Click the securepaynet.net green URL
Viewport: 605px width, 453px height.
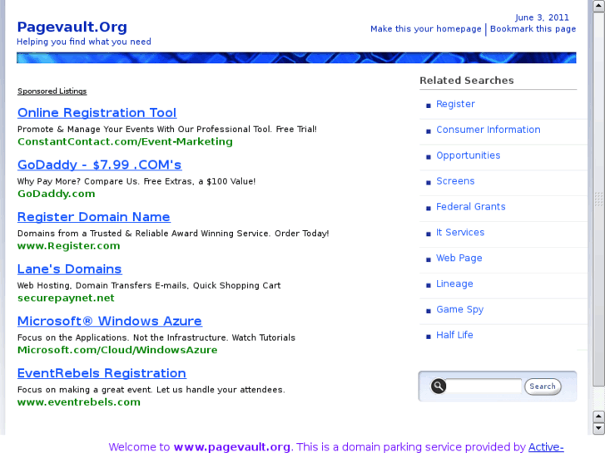(x=66, y=298)
